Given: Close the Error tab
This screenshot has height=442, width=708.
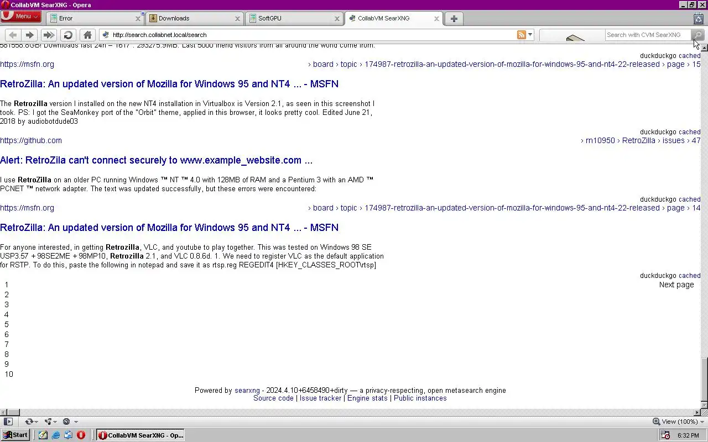Looking at the screenshot, I should (138, 18).
